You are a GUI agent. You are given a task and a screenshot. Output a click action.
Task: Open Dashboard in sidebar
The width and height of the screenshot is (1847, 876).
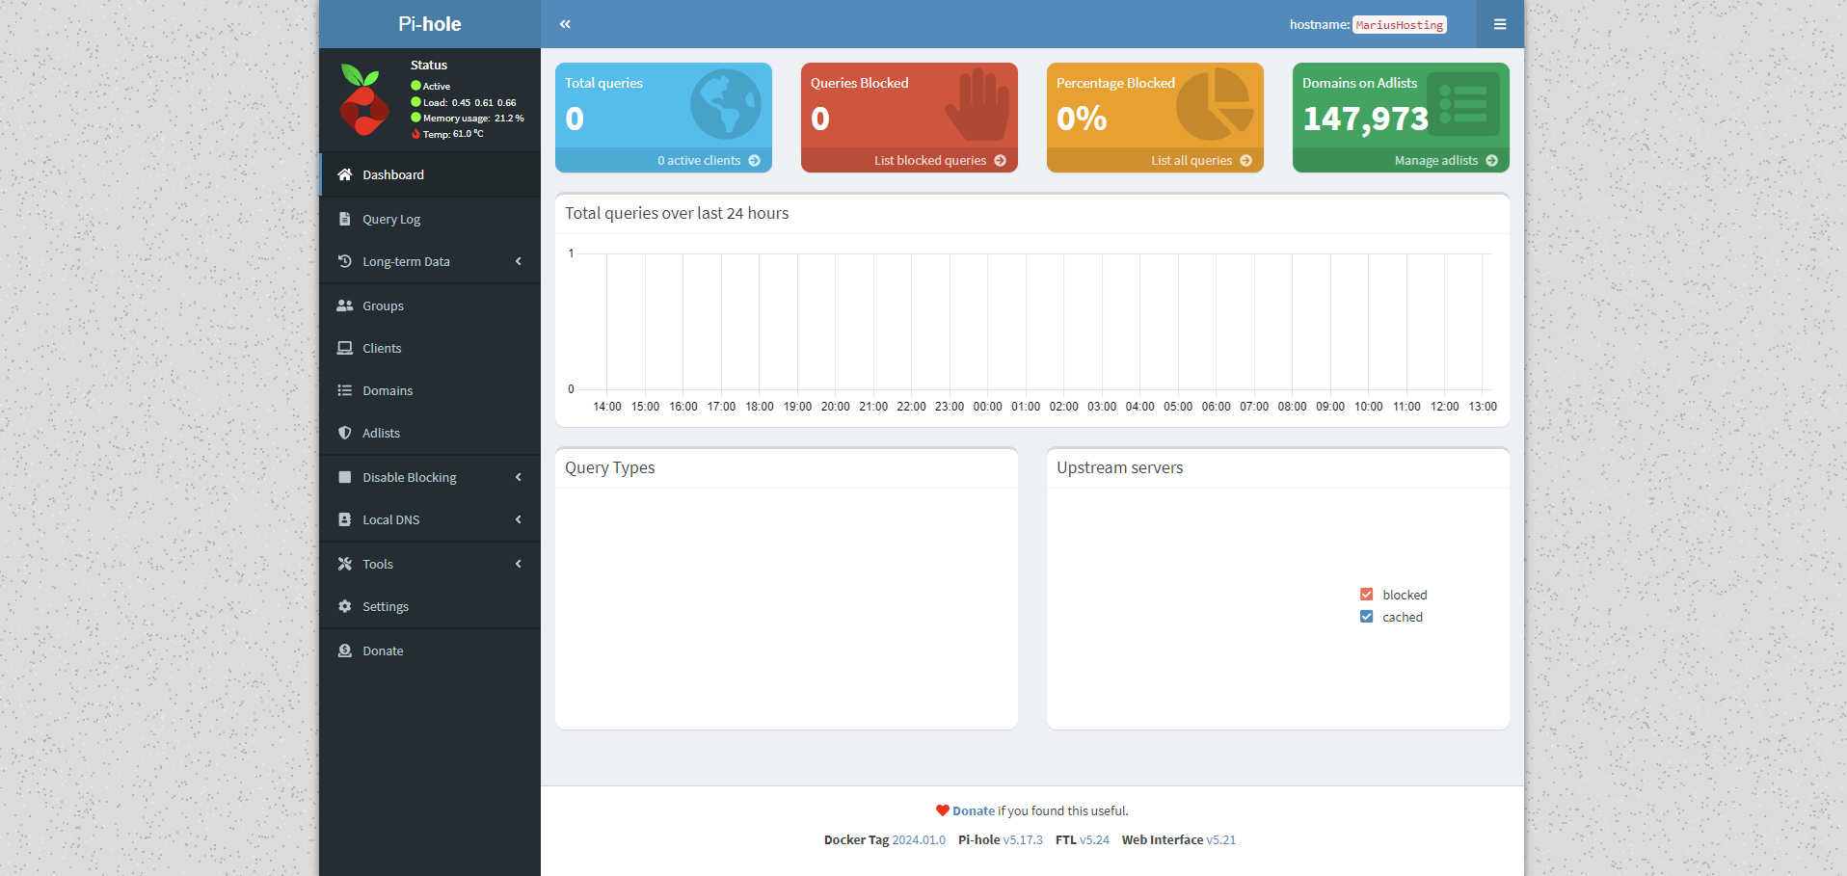coord(430,174)
